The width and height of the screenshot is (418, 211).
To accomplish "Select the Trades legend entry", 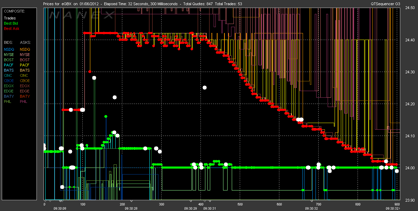I will [9, 18].
